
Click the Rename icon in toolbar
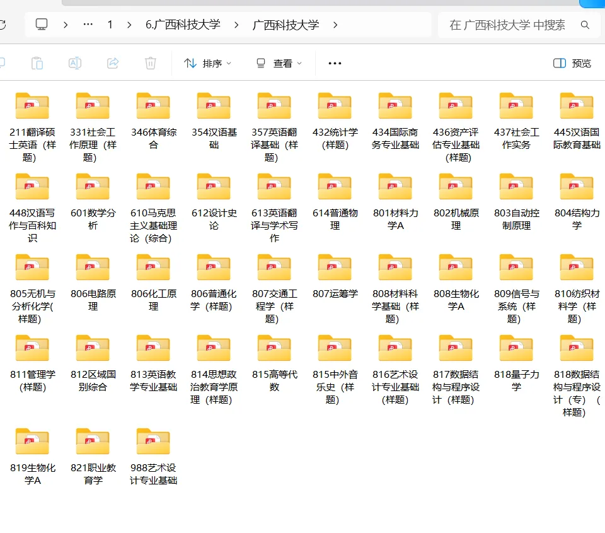tap(75, 63)
